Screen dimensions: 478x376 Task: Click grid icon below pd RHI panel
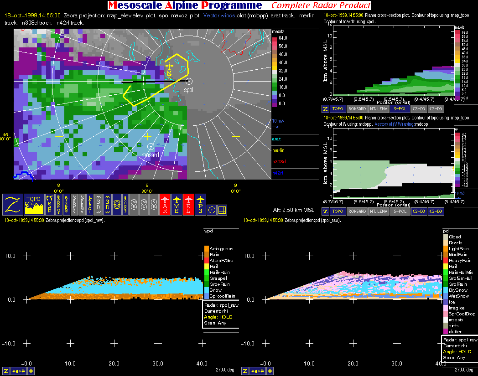(x=270, y=371)
